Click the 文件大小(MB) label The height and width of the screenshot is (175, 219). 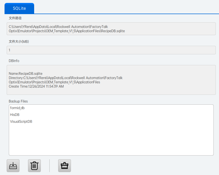pos(19,42)
